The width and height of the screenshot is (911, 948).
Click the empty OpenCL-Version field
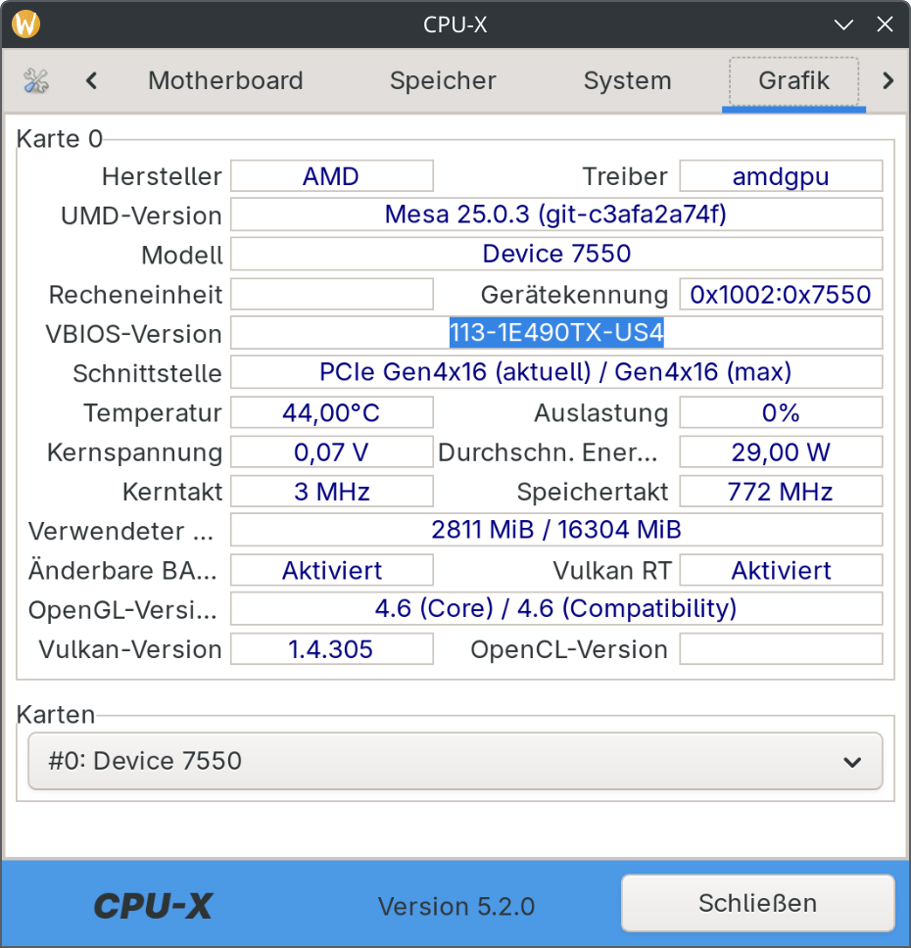[x=781, y=648]
